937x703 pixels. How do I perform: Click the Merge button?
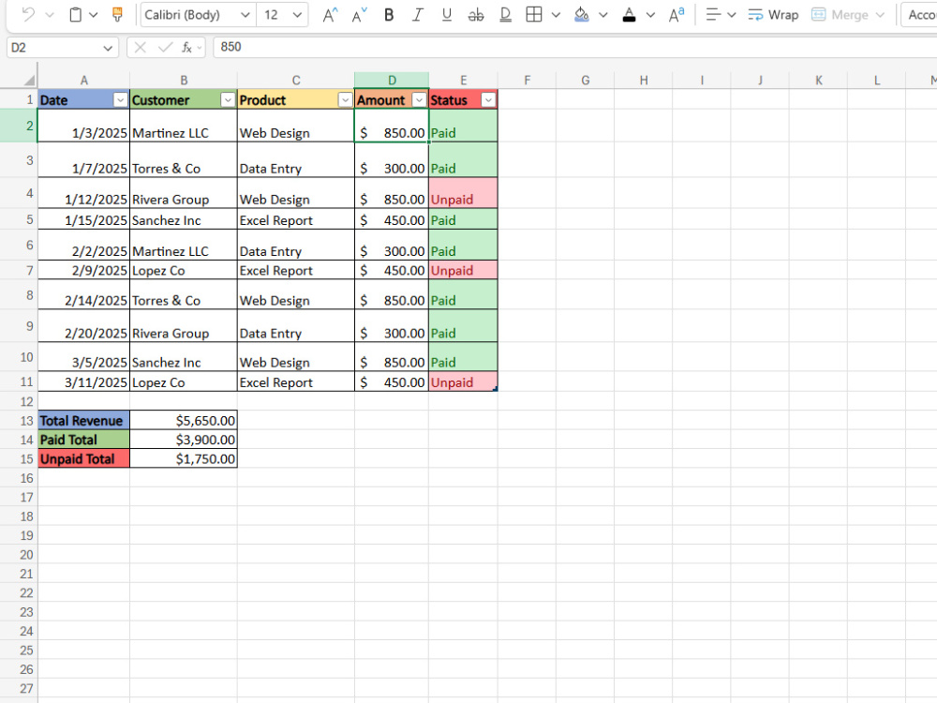pyautogui.click(x=840, y=15)
